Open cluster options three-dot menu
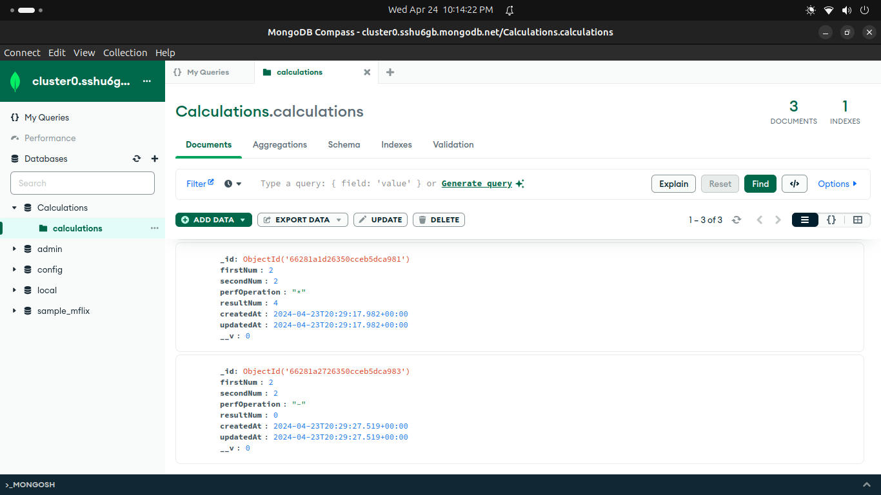 click(147, 81)
